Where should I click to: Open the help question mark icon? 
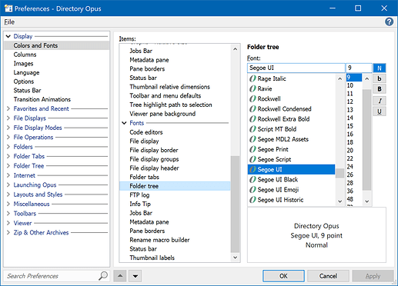click(389, 22)
